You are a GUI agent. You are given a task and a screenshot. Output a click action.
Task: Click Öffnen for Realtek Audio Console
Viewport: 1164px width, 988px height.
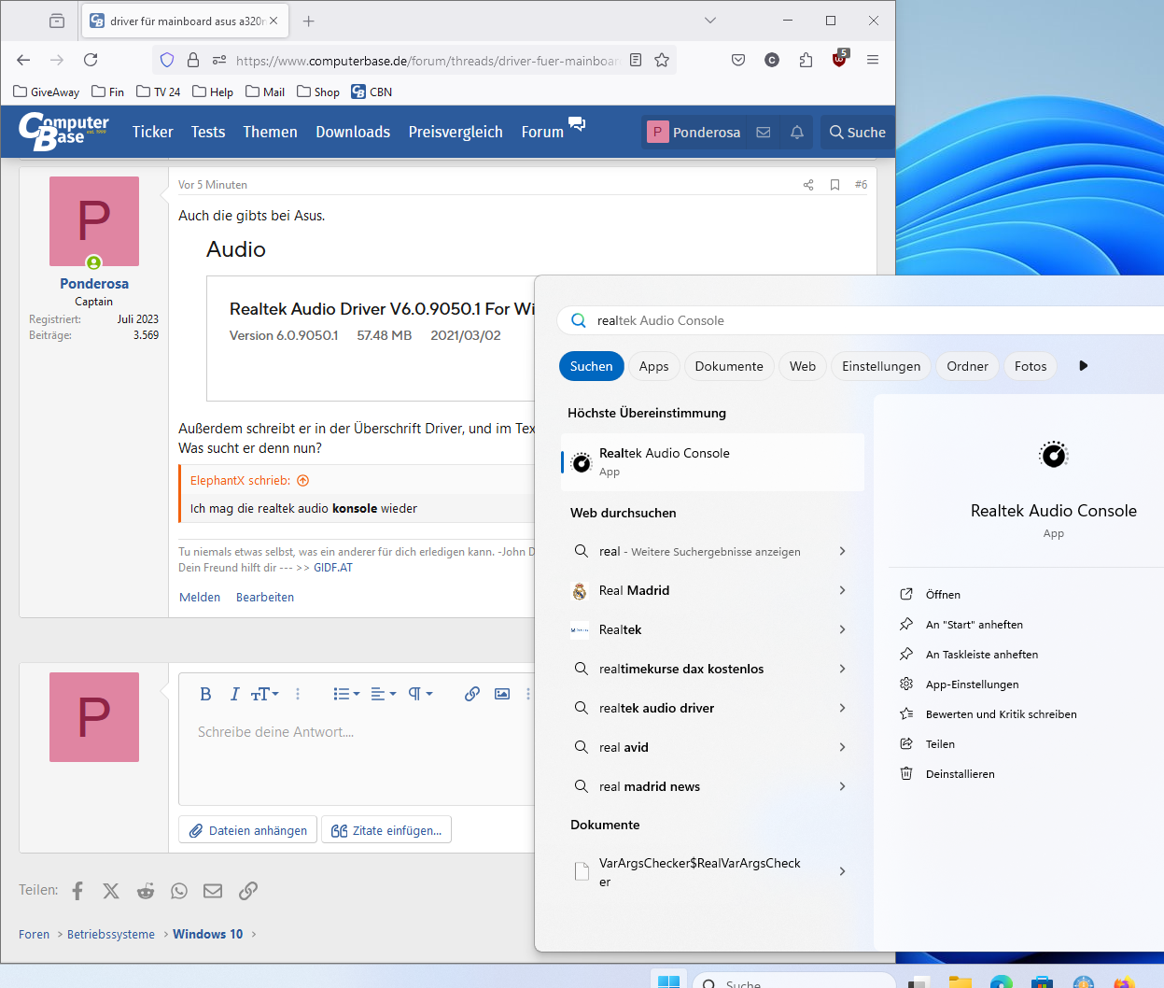point(943,595)
